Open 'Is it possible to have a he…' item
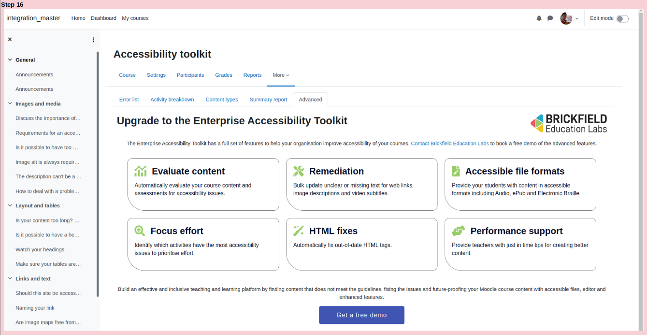The height and width of the screenshot is (335, 647). pos(47,235)
